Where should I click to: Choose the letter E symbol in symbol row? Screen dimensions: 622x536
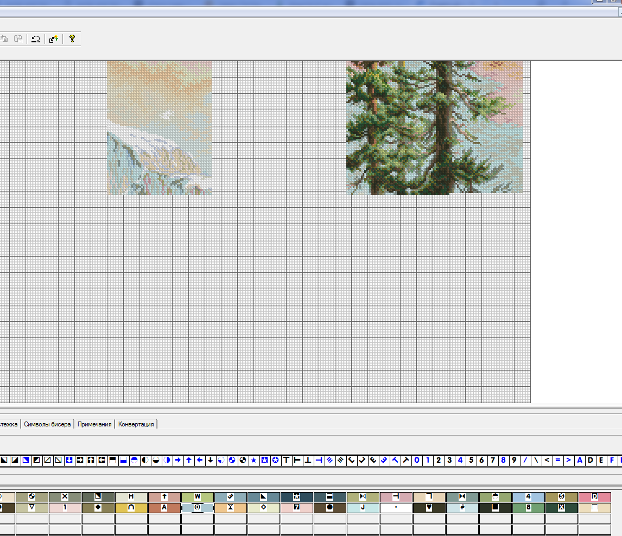tap(601, 460)
